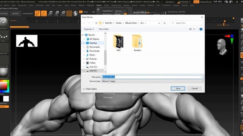
Task: Click the back arrow in Save dialog
Action: pos(84,23)
